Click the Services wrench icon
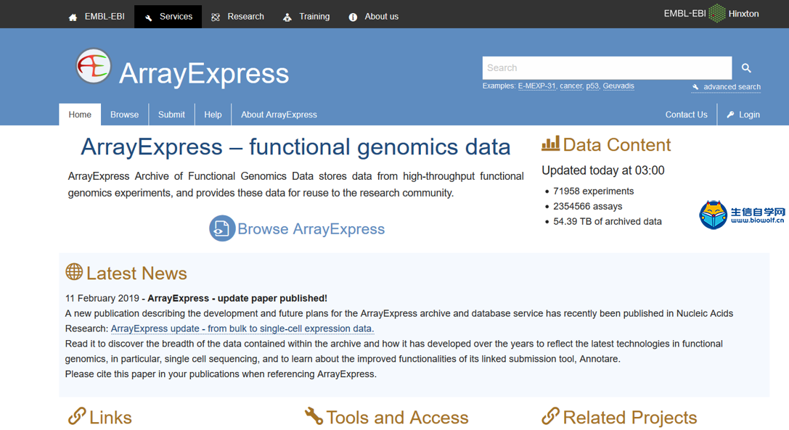789x430 pixels. [x=149, y=17]
